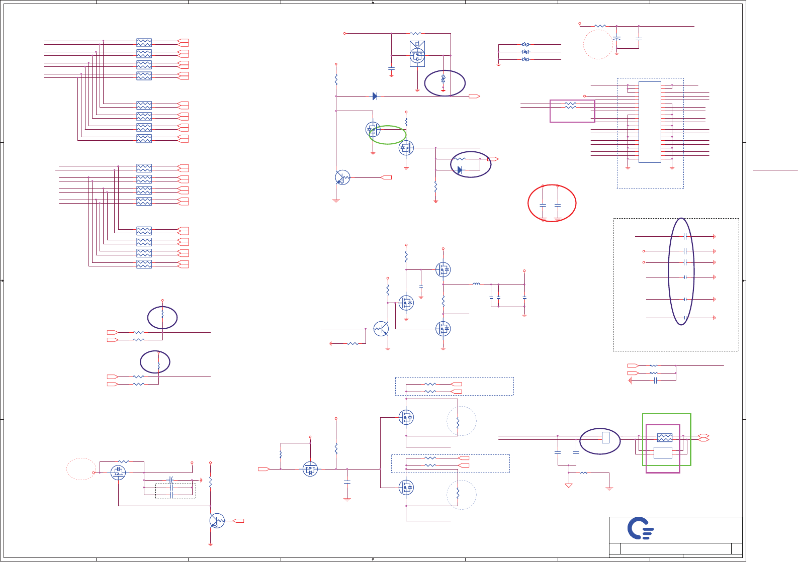Select the diode below the resistor in the circled pair

pyautogui.click(x=459, y=170)
